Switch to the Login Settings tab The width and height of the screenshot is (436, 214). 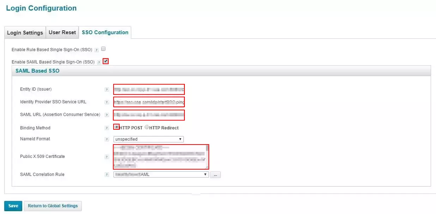click(x=25, y=32)
